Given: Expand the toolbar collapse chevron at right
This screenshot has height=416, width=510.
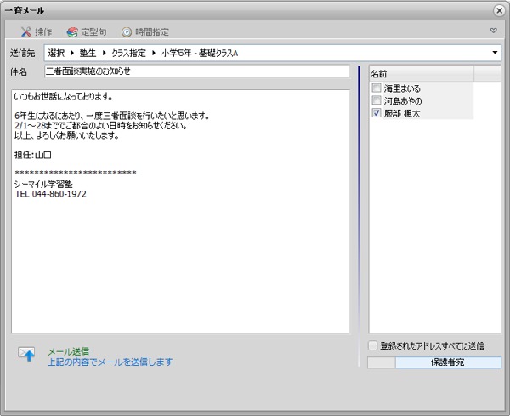Looking at the screenshot, I should (x=494, y=31).
